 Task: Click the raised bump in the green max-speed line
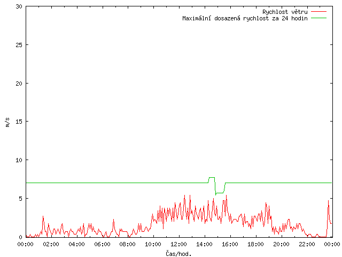(x=212, y=178)
